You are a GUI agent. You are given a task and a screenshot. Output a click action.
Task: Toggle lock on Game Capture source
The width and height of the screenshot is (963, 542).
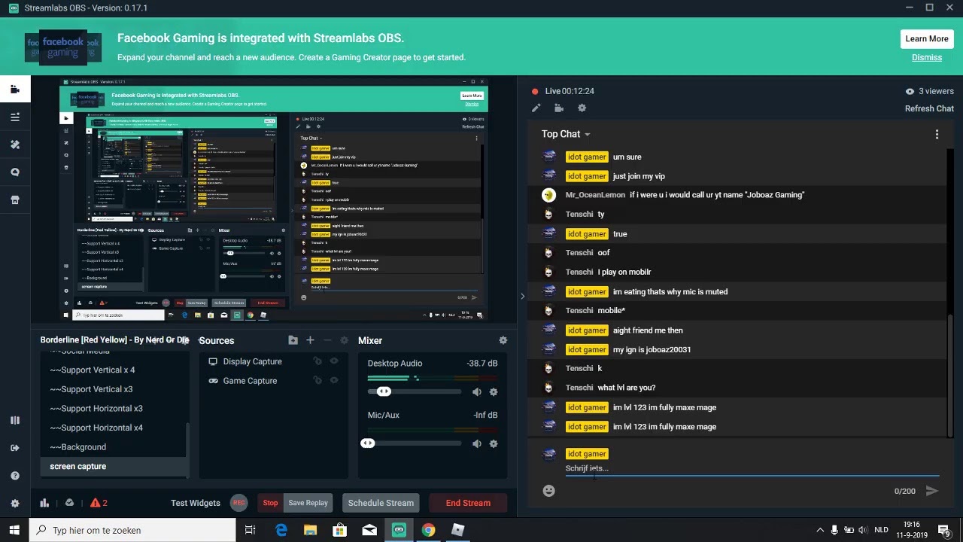click(317, 381)
